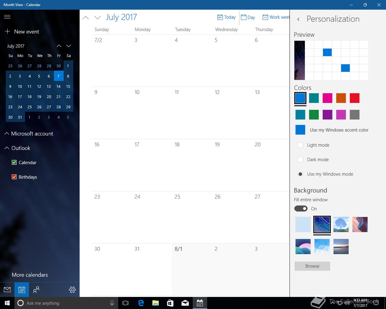Select Light mode radio button
The width and height of the screenshot is (386, 309).
(300, 145)
